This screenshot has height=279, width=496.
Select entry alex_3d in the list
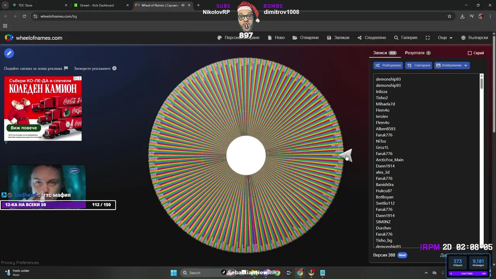(x=382, y=172)
